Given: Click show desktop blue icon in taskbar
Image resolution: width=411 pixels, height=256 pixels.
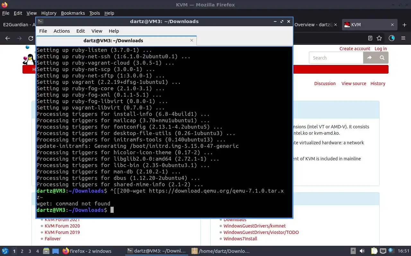Looking at the screenshot, I should (55, 251).
